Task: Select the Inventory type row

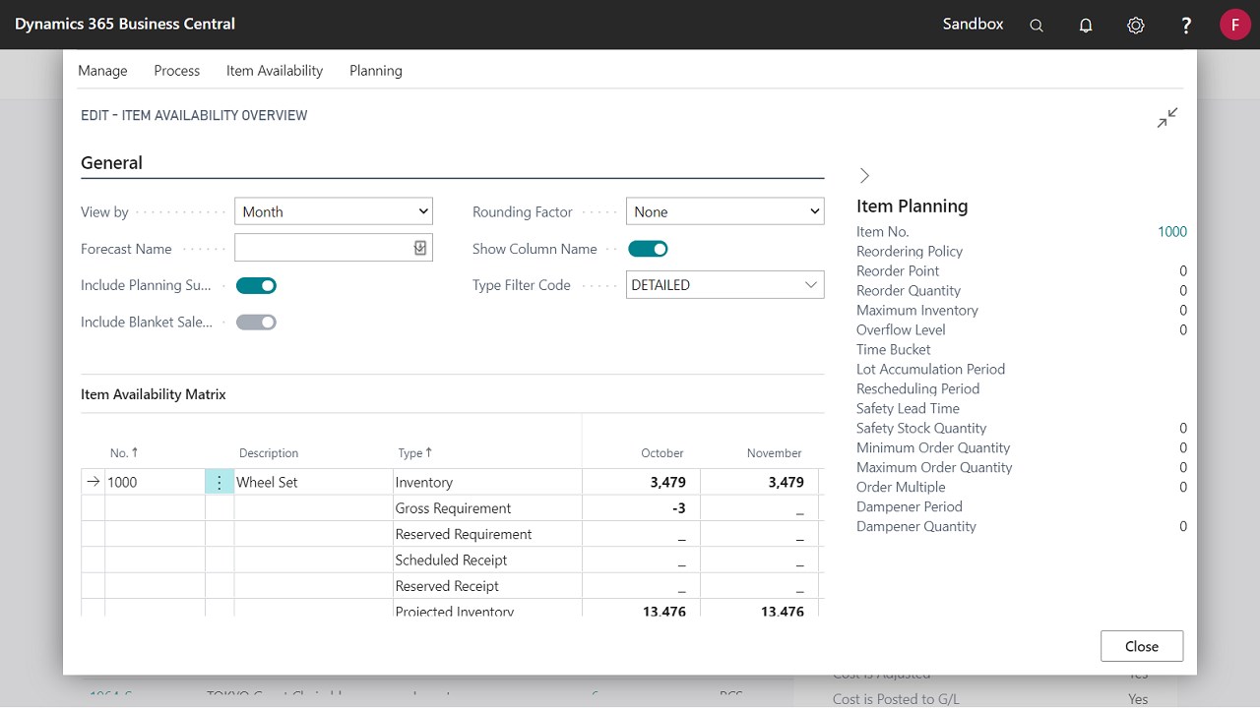Action: pyautogui.click(x=486, y=482)
